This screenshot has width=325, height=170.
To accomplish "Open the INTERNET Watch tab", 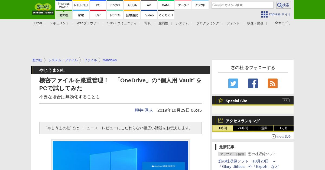I will (81, 5).
